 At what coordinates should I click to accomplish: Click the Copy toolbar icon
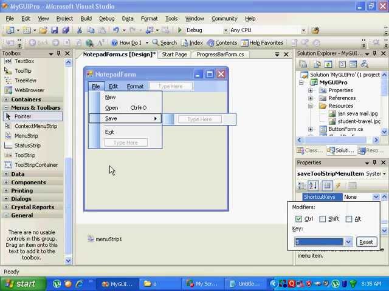pyautogui.click(x=91, y=30)
